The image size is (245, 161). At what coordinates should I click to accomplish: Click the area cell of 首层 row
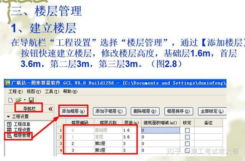pos(160,137)
